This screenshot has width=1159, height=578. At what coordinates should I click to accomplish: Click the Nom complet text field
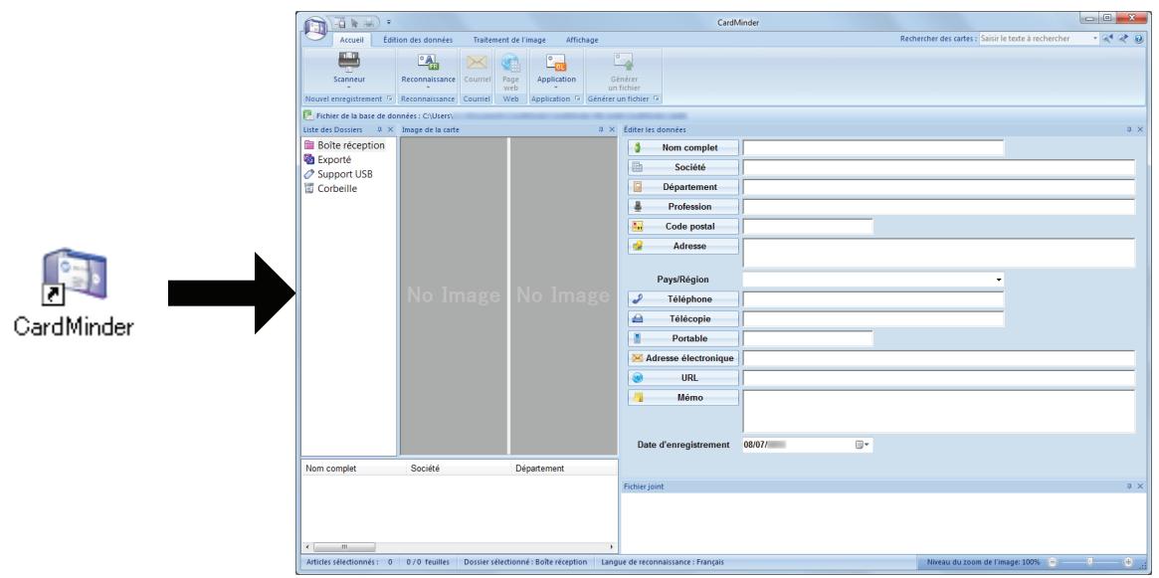tap(872, 148)
